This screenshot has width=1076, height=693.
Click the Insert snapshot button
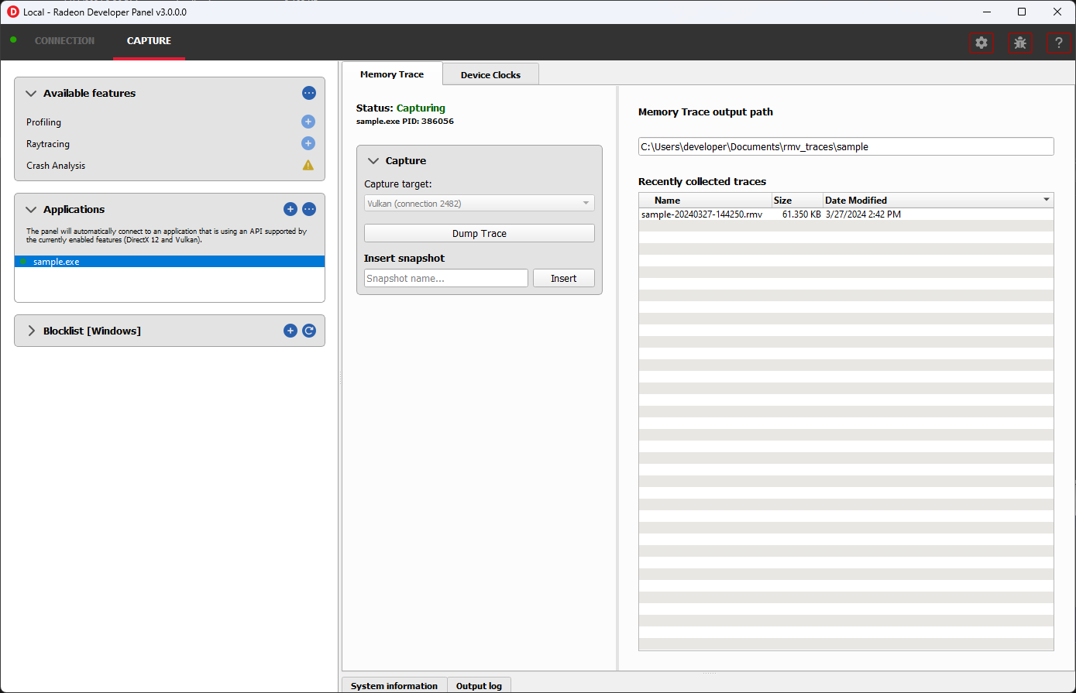pyautogui.click(x=563, y=279)
